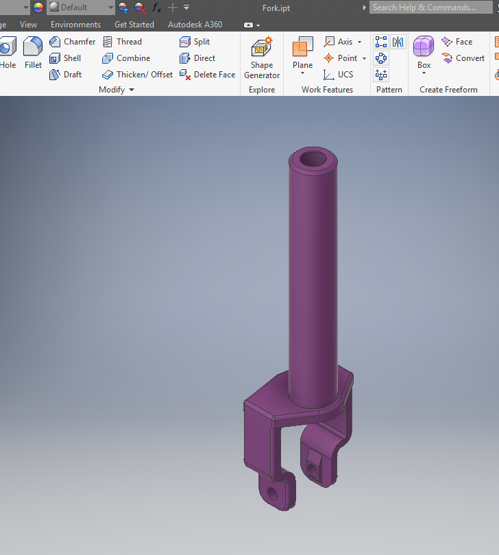The height and width of the screenshot is (555, 499).
Task: Create a work Axis
Action: pyautogui.click(x=338, y=42)
